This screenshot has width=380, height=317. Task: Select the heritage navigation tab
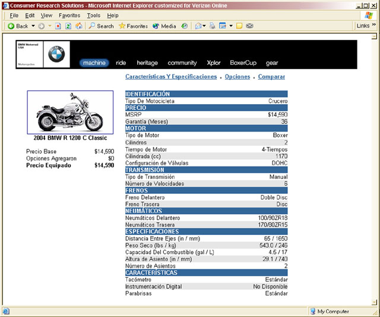click(147, 63)
